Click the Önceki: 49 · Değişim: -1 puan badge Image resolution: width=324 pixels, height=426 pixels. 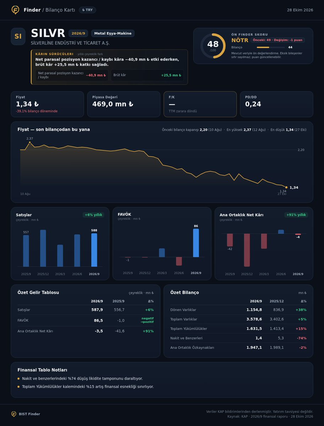[278, 40]
